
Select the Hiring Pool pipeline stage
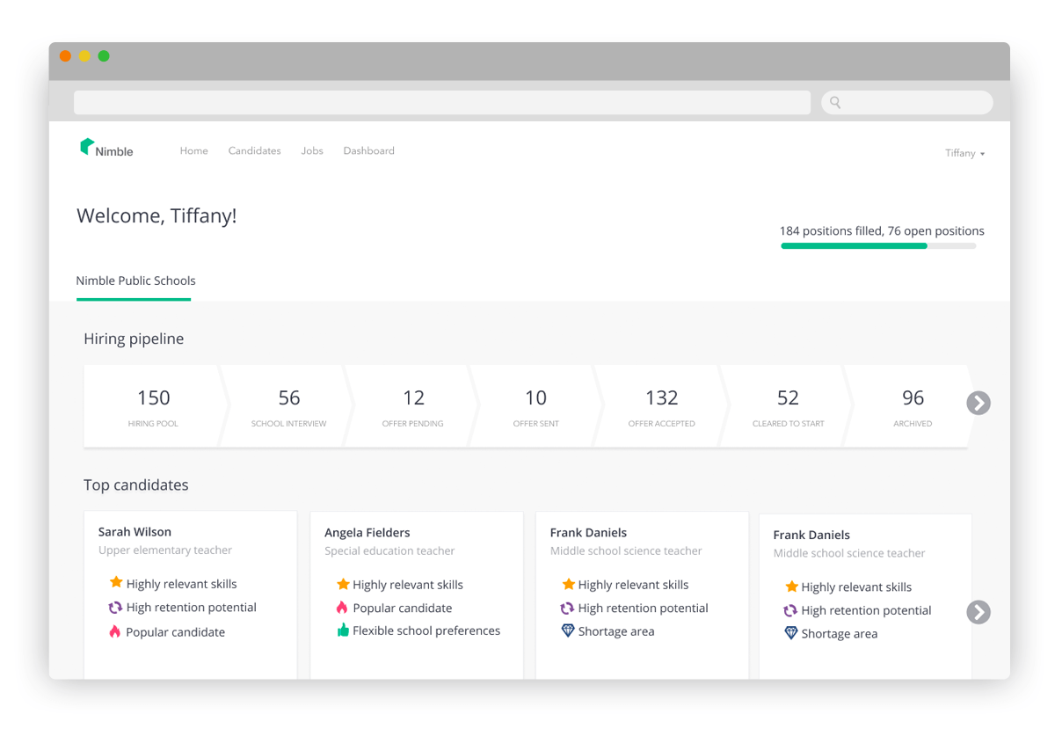click(153, 407)
